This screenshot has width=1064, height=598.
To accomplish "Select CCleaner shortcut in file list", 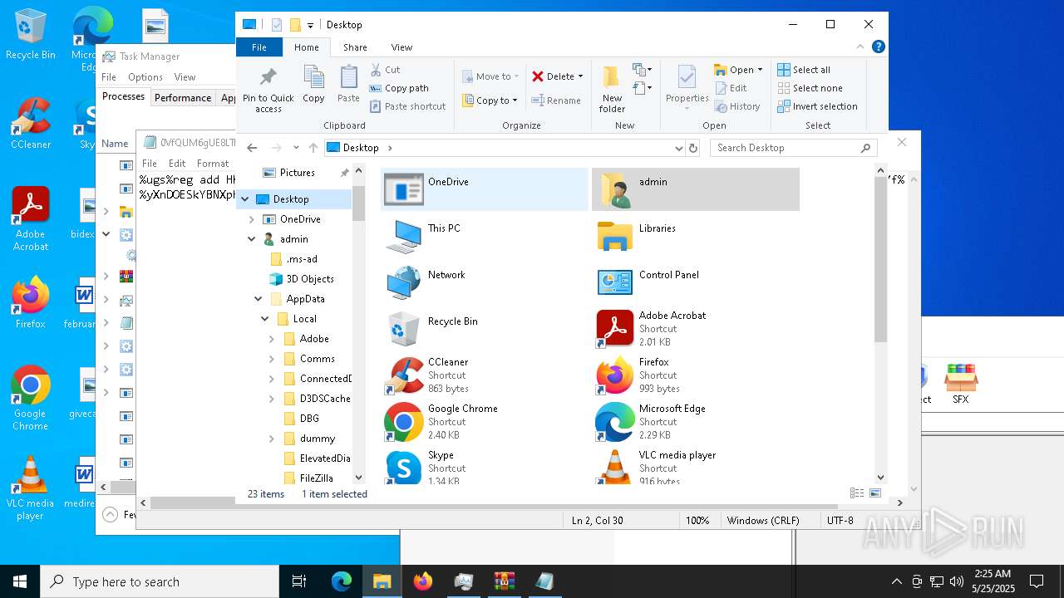I will pos(485,375).
